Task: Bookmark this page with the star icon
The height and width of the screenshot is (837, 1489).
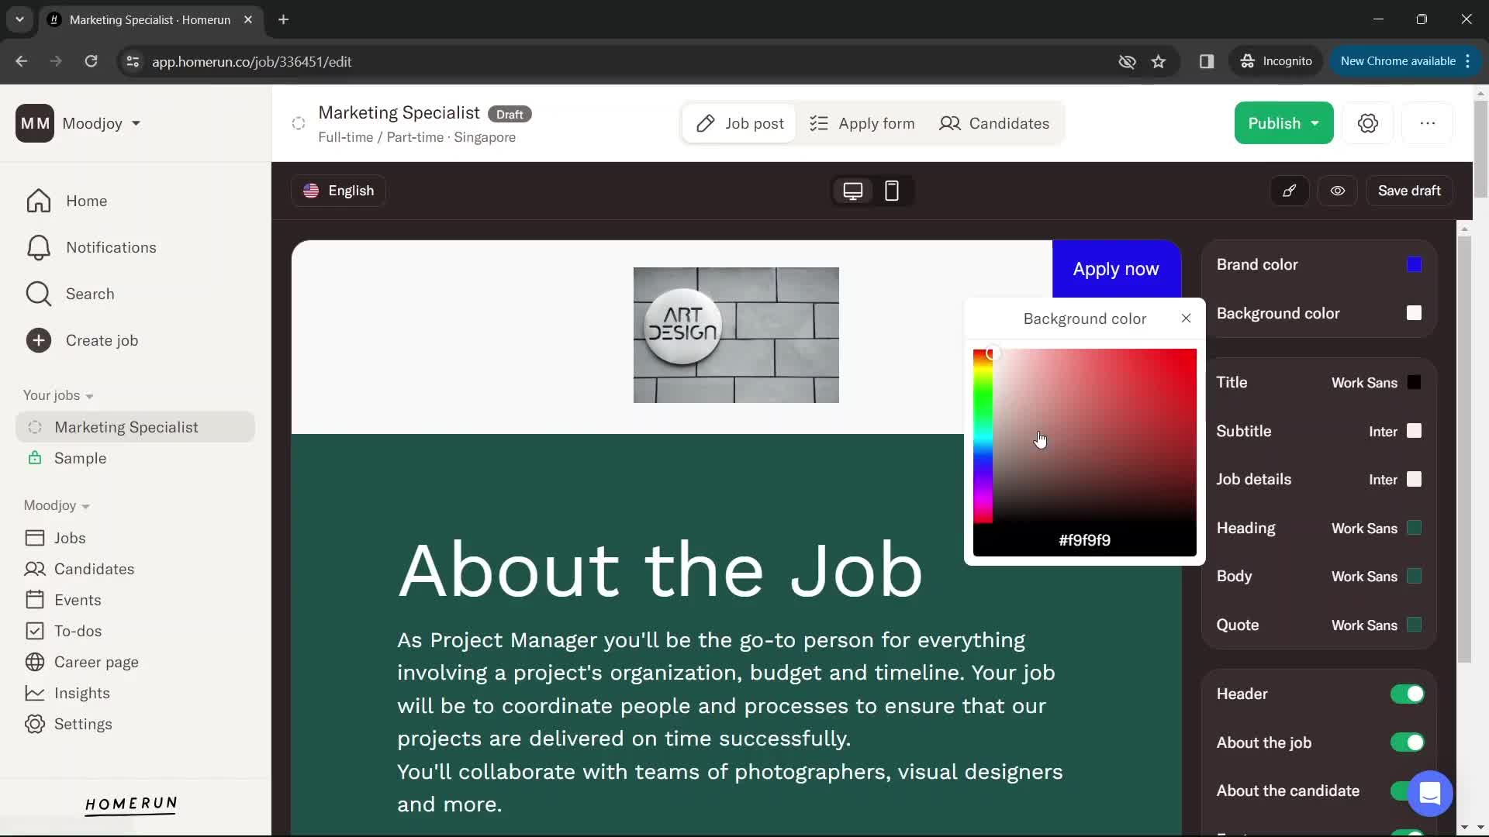Action: pos(1159,61)
